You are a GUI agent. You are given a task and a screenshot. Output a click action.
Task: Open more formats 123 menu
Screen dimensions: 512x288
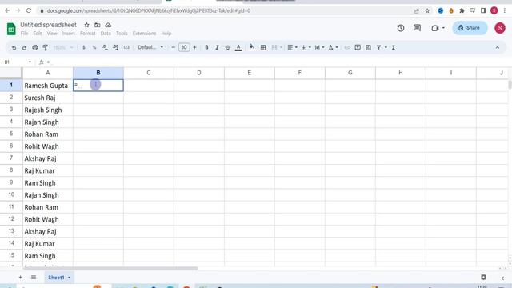(126, 48)
